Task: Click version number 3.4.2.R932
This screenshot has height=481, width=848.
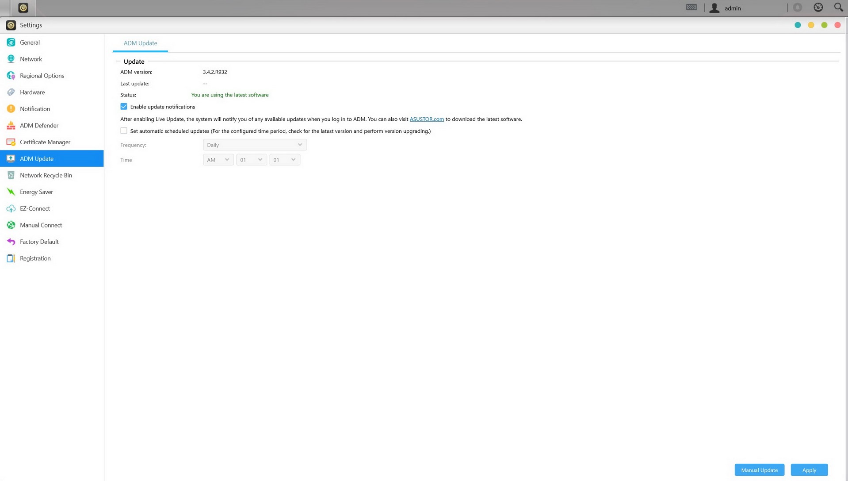Action: coord(215,72)
